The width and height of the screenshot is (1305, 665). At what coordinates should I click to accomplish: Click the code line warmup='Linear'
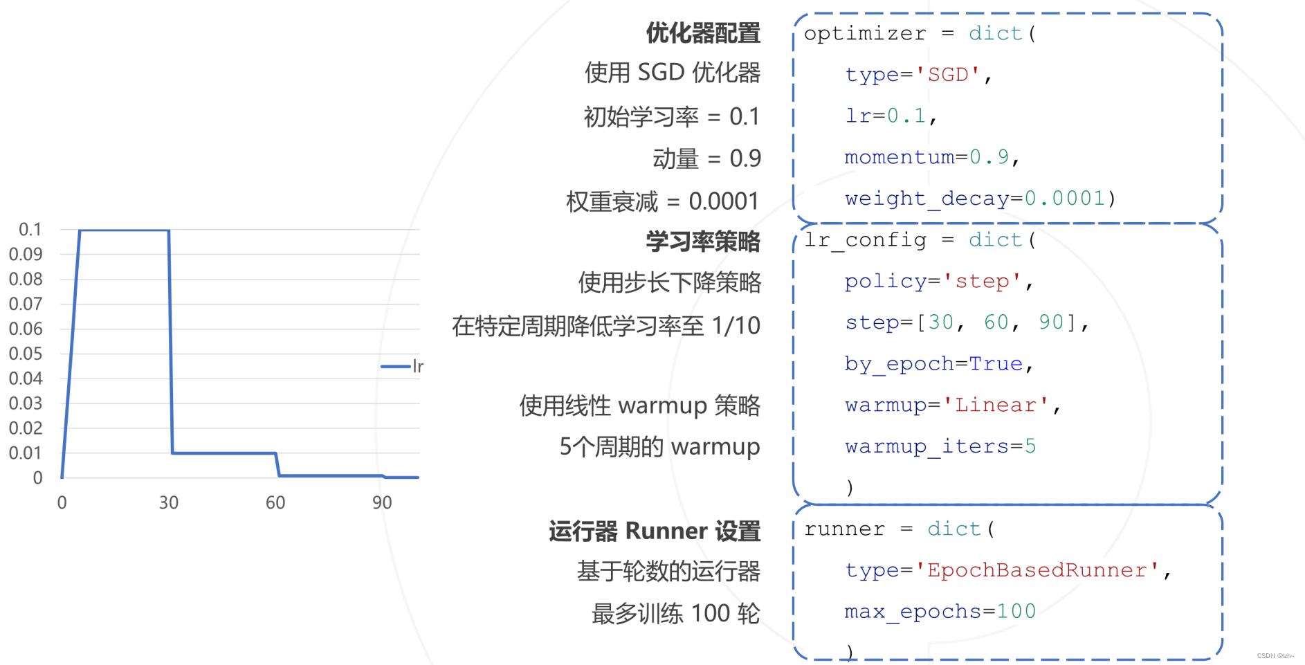(953, 406)
